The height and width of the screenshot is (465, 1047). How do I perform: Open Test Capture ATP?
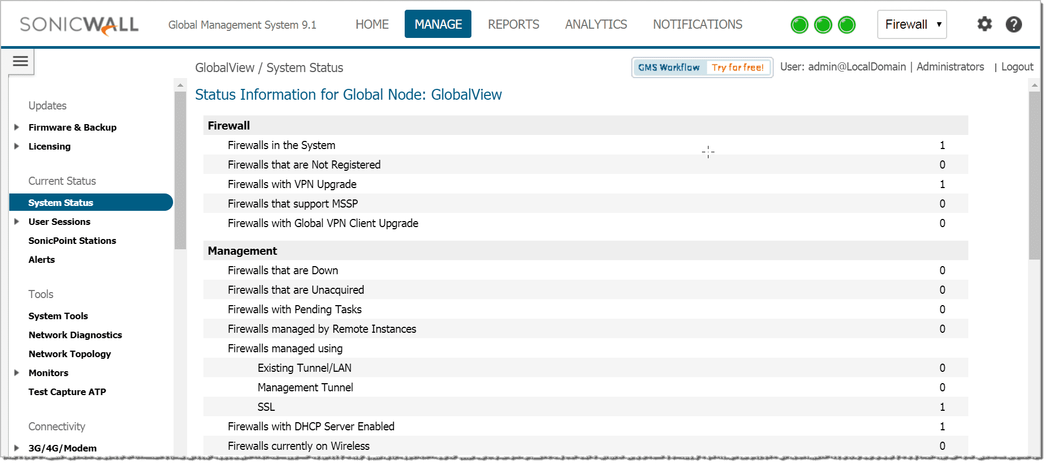tap(67, 392)
